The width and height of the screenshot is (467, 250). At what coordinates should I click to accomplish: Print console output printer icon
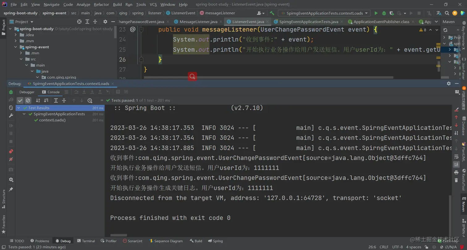pyautogui.click(x=456, y=172)
